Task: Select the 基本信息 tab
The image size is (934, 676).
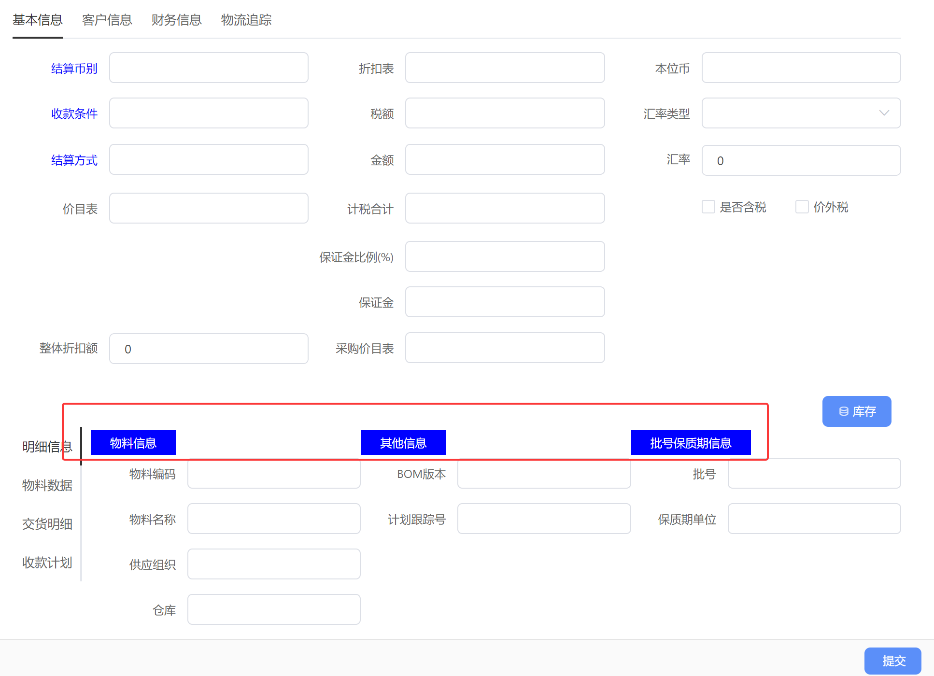Action: [38, 20]
